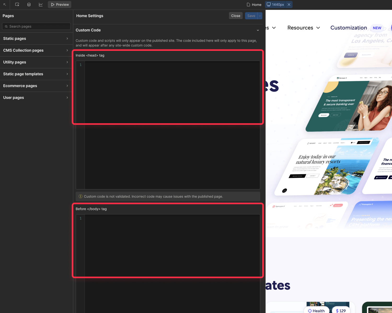Viewport: 392px width, 313px height.
Task: Select the luxury resorts template thumbnail
Action: pos(327,167)
